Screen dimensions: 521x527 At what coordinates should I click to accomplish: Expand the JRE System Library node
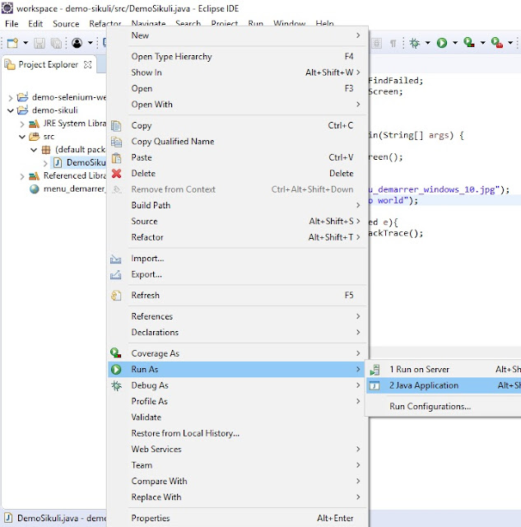coord(22,124)
